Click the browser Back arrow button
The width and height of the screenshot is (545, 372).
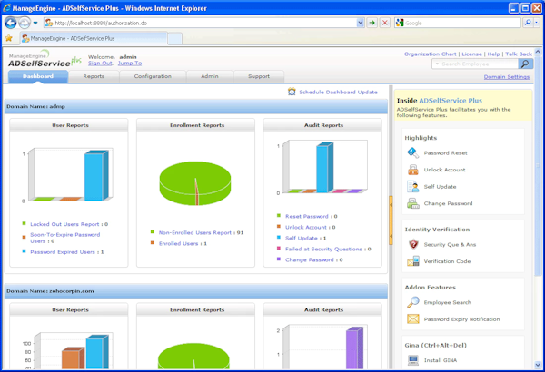pyautogui.click(x=10, y=24)
